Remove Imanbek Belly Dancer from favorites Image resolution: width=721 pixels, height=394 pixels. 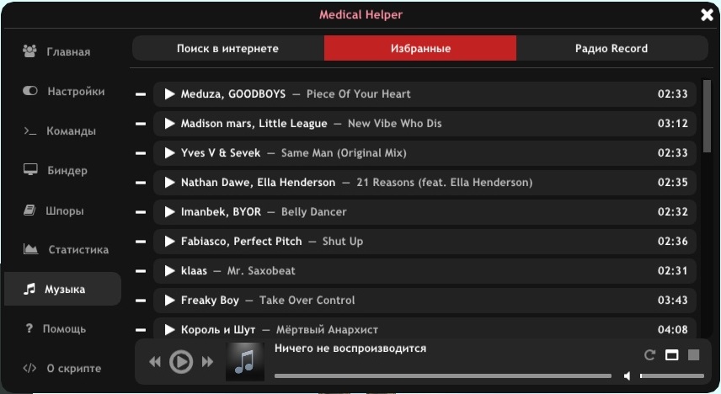141,212
